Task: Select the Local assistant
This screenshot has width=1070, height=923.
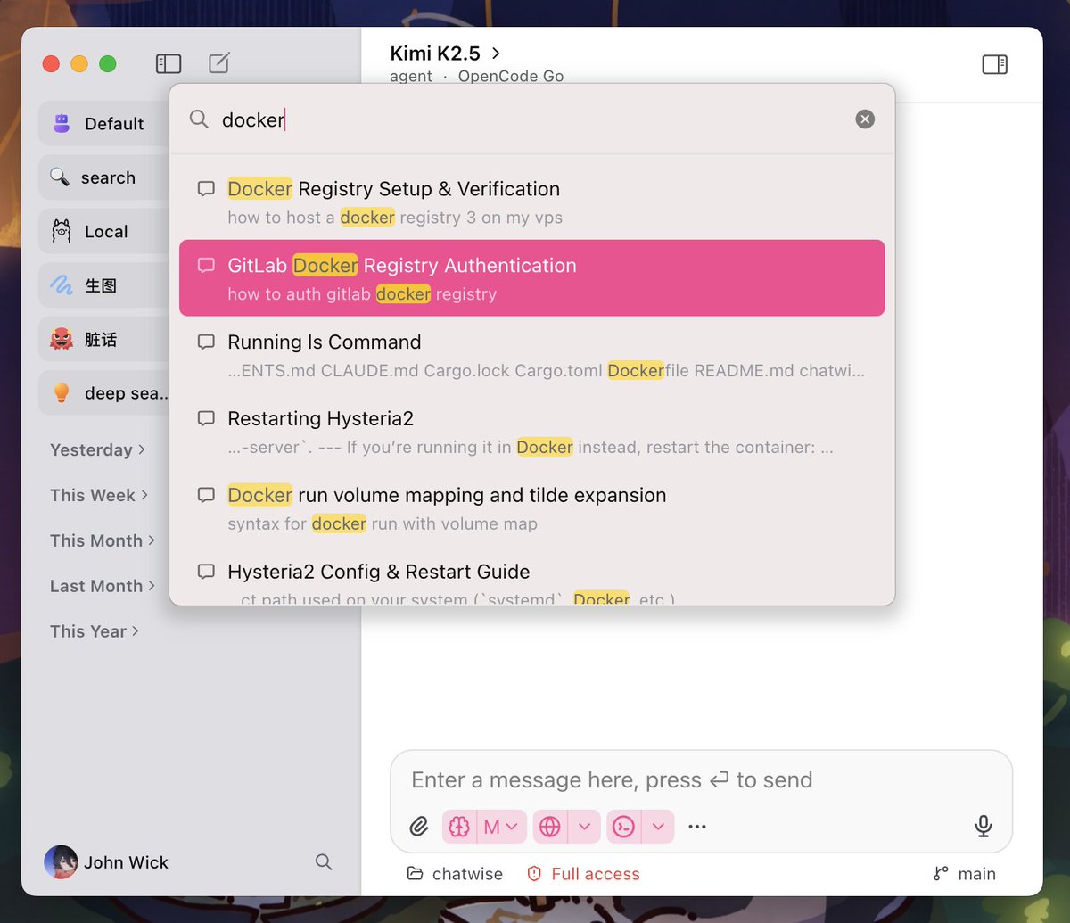Action: (x=104, y=232)
